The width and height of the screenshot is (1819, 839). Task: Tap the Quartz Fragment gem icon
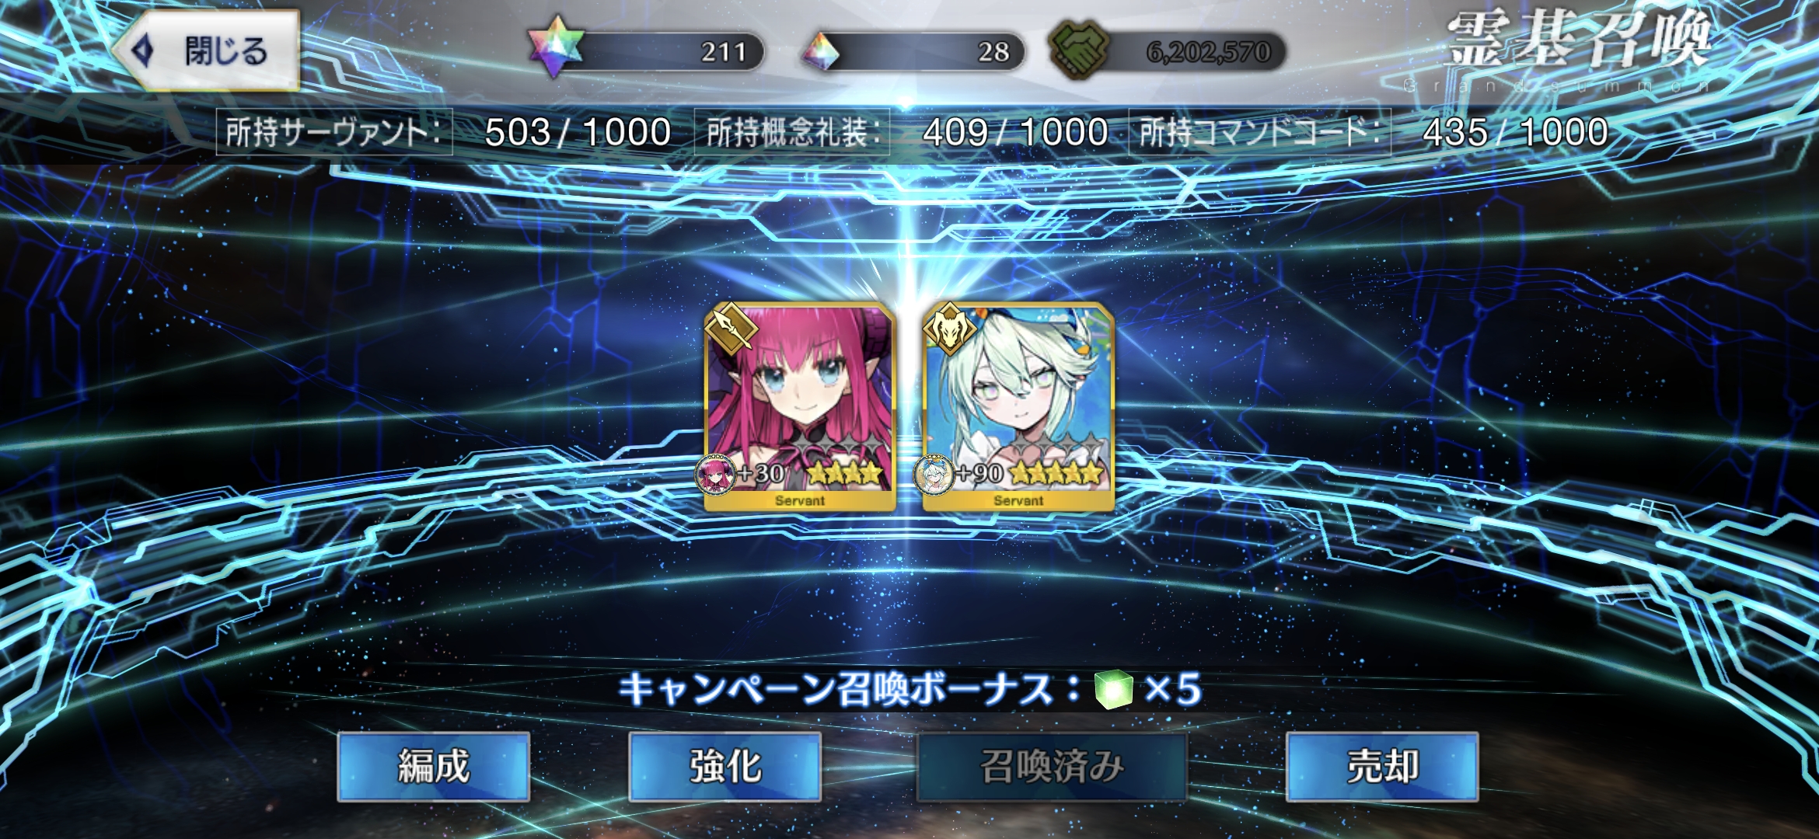click(x=821, y=51)
